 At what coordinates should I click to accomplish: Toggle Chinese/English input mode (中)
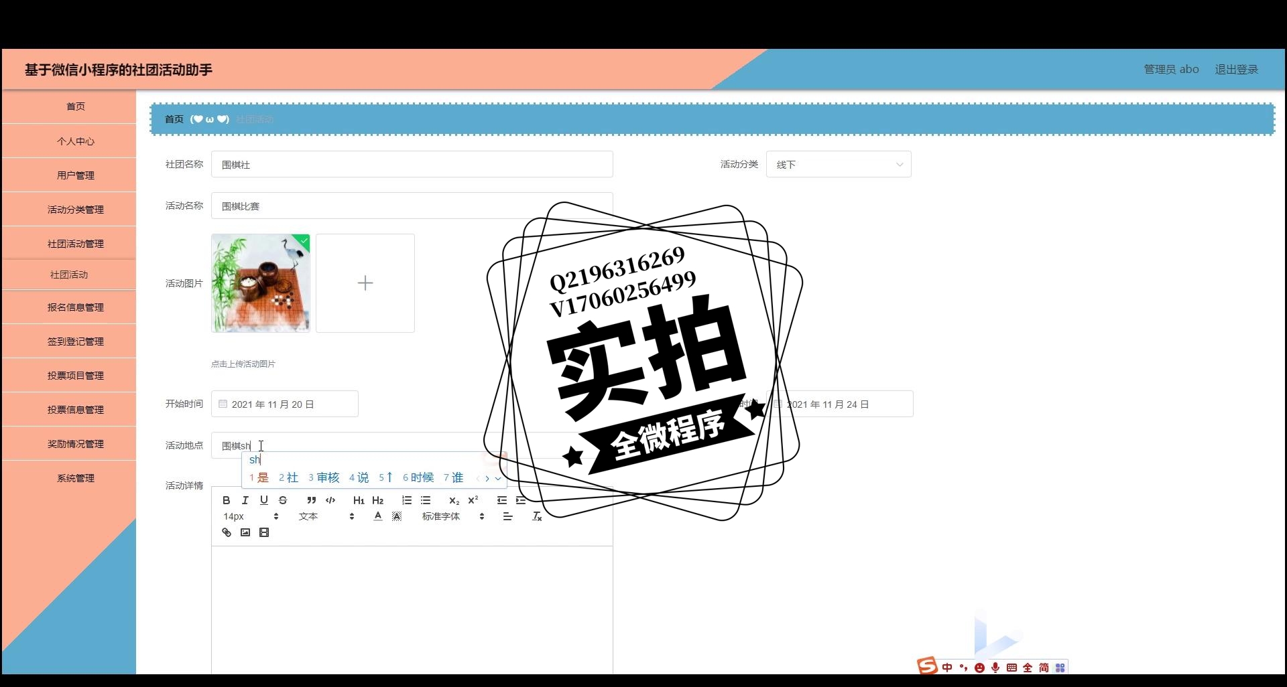(947, 668)
